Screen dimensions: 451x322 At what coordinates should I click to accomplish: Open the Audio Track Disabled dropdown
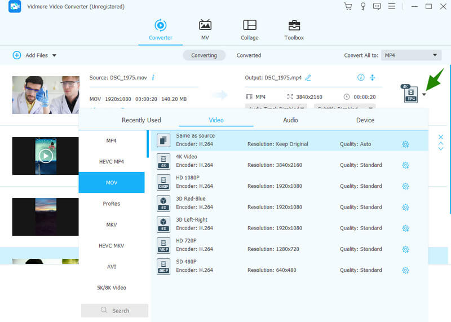click(x=276, y=108)
